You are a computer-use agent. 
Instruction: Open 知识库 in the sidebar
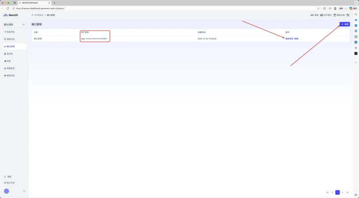(x=8, y=54)
